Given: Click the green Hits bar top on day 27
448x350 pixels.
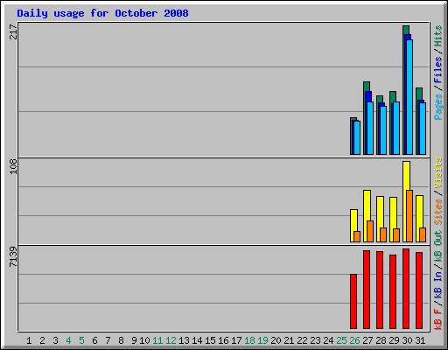Looking at the screenshot, I should 367,86.
